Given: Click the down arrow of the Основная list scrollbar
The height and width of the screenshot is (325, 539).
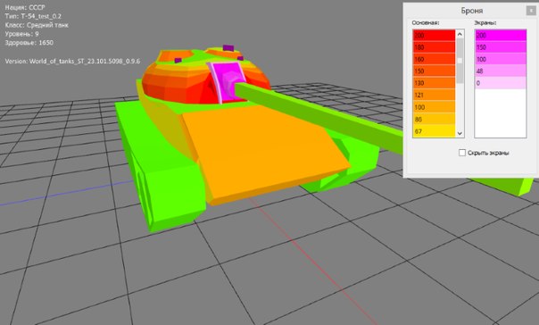Looking at the screenshot, I should [x=460, y=133].
